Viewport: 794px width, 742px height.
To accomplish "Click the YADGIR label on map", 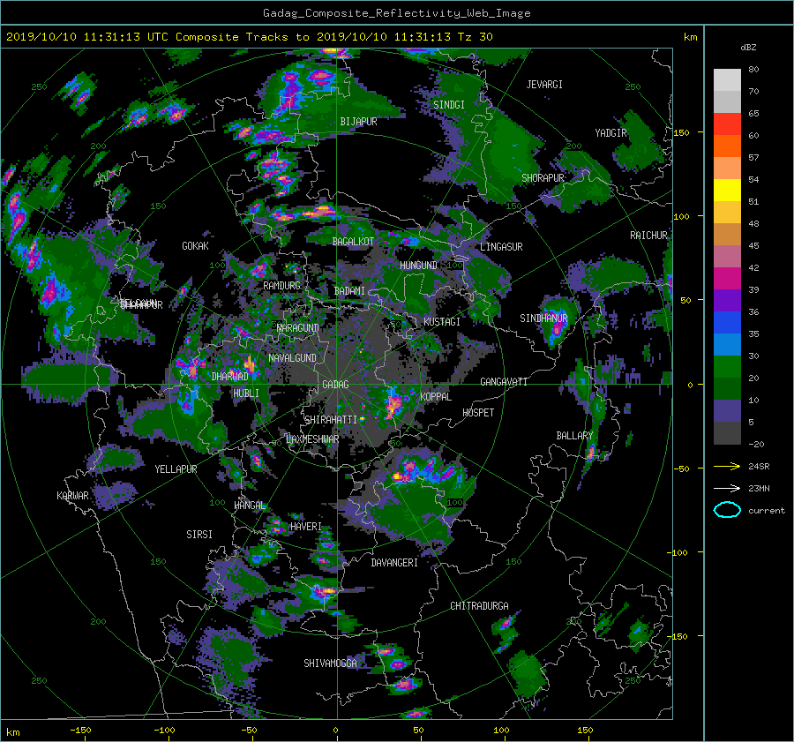I will (610, 132).
